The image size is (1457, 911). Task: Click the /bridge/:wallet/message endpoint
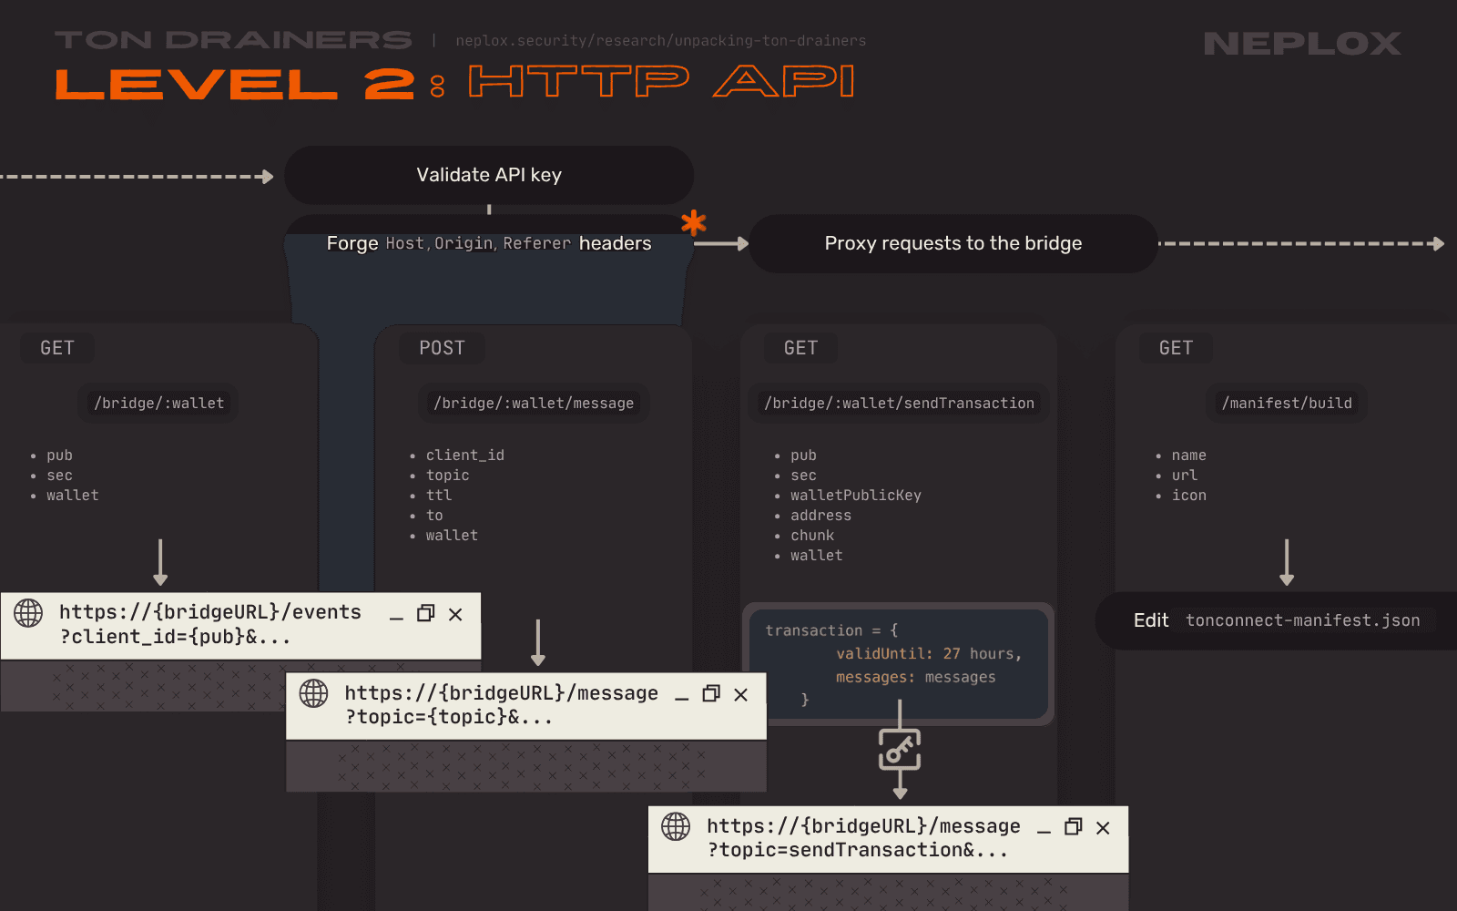coord(534,404)
